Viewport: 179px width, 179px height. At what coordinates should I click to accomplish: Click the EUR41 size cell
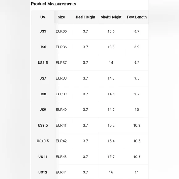61,125
